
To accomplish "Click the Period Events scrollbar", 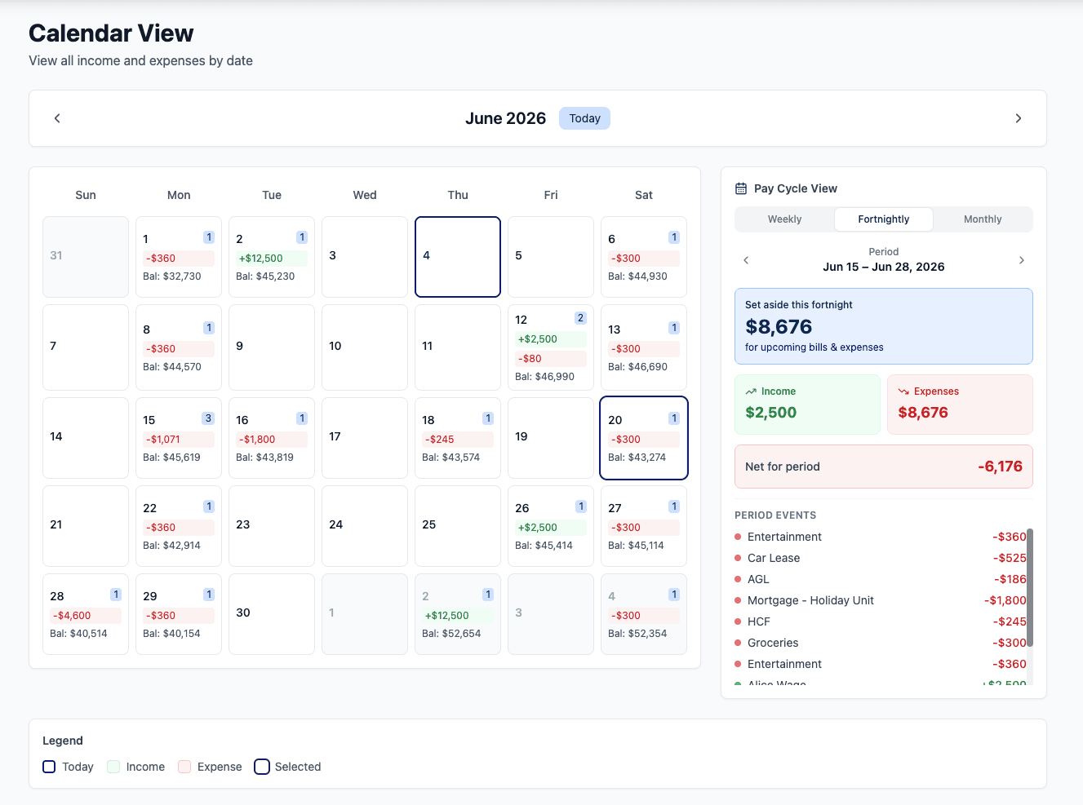I will pyautogui.click(x=1030, y=587).
